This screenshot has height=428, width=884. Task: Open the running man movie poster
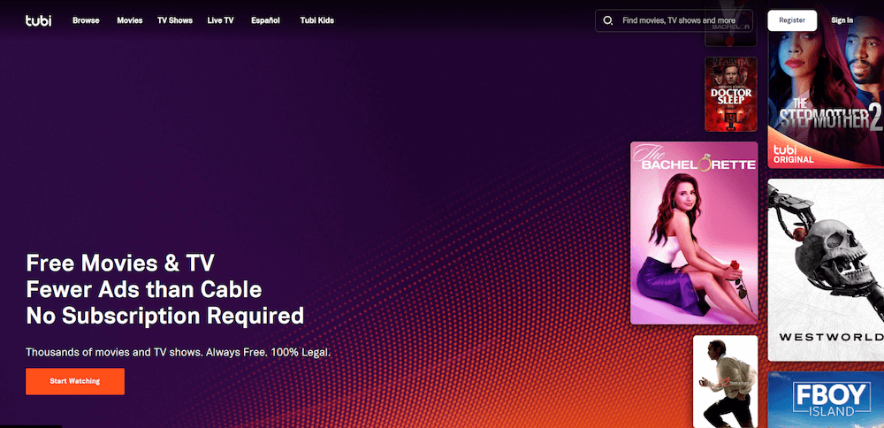click(726, 381)
